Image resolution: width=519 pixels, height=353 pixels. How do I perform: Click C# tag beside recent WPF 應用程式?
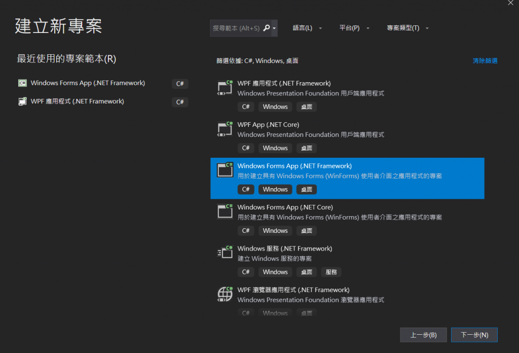click(180, 102)
